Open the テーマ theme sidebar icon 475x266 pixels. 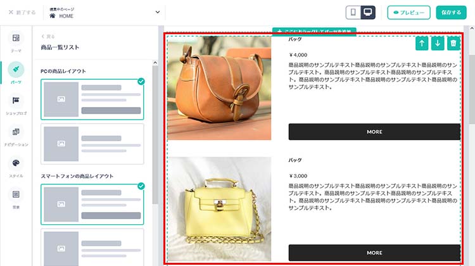tap(16, 38)
